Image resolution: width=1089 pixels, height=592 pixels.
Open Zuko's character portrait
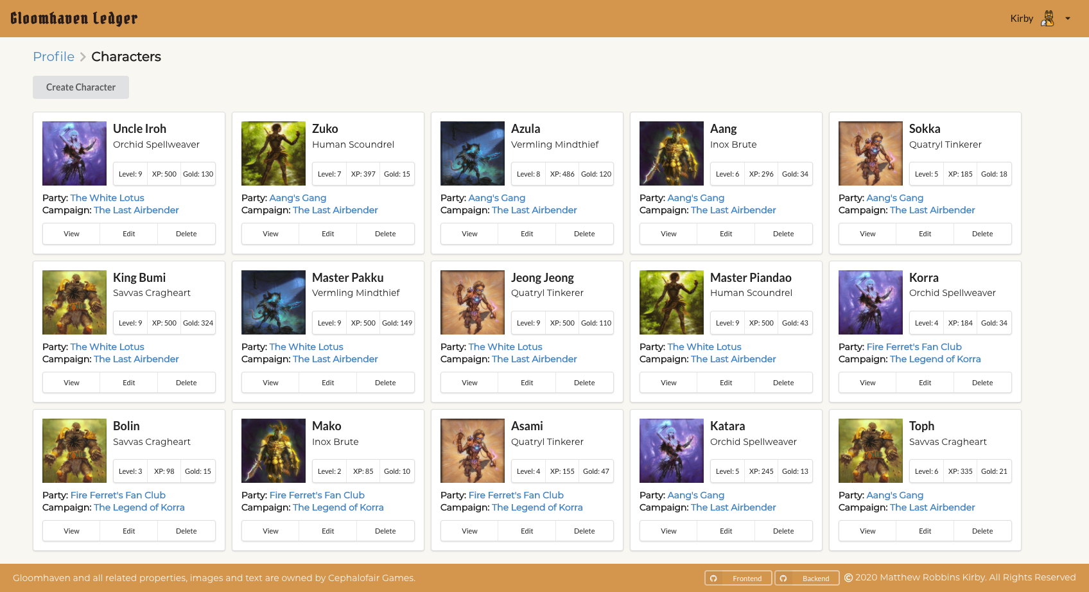(x=274, y=153)
